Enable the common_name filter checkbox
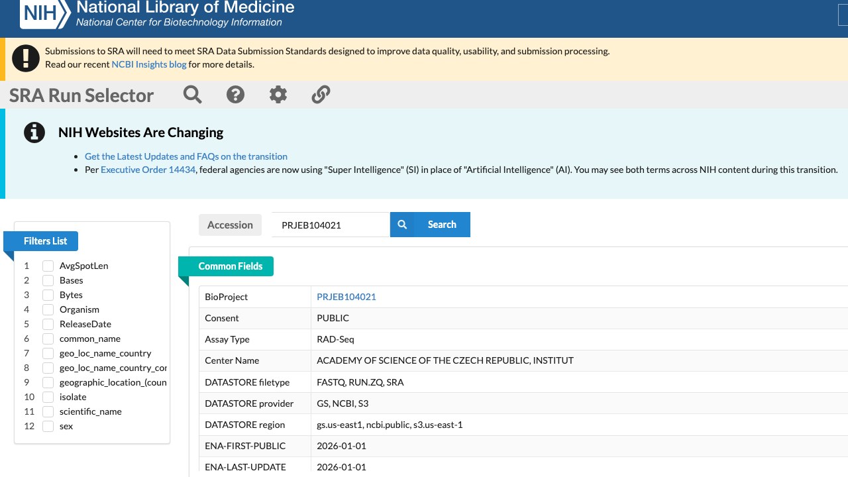The image size is (848, 477). pos(48,339)
